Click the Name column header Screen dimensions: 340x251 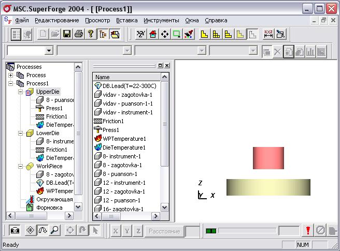[x=126, y=77]
